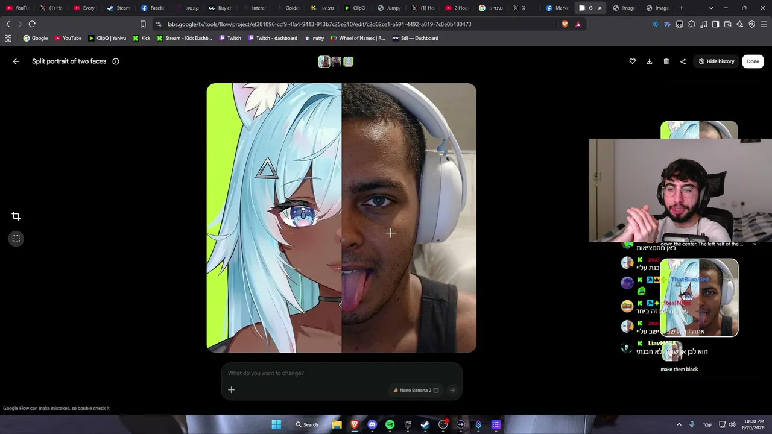Reload the page in the browser
The image size is (772, 434).
tap(32, 24)
